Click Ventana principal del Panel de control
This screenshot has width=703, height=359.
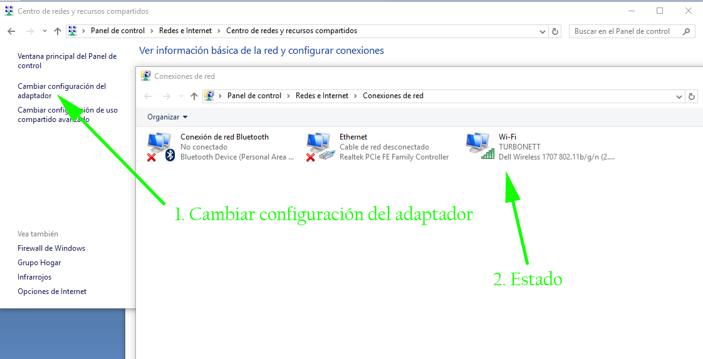tap(67, 61)
